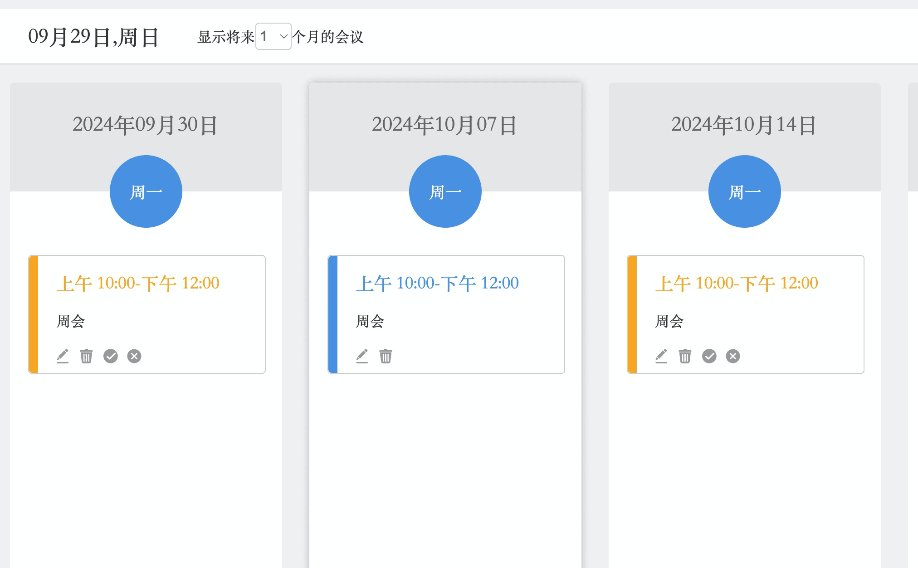This screenshot has height=568, width=918.
Task: Click the 周一 circle under 10月14日
Action: 745,191
